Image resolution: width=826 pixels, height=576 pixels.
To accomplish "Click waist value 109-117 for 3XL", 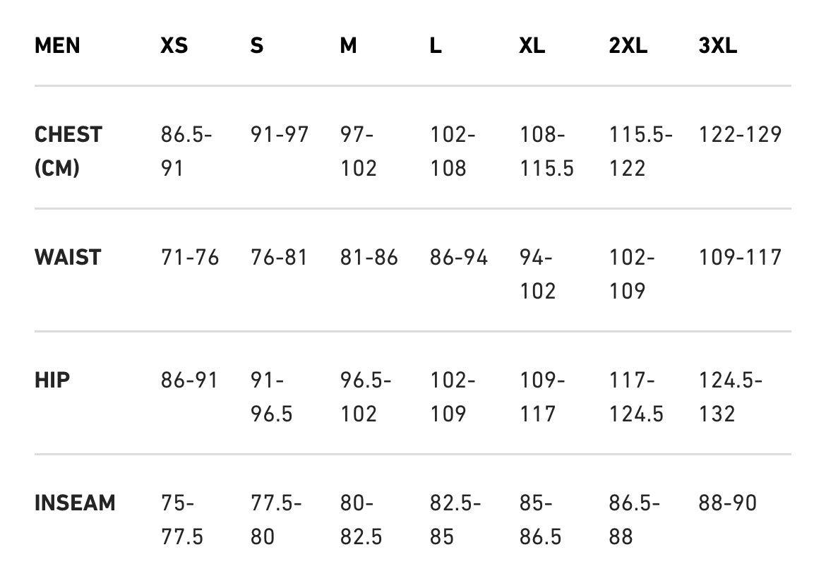I will (740, 257).
